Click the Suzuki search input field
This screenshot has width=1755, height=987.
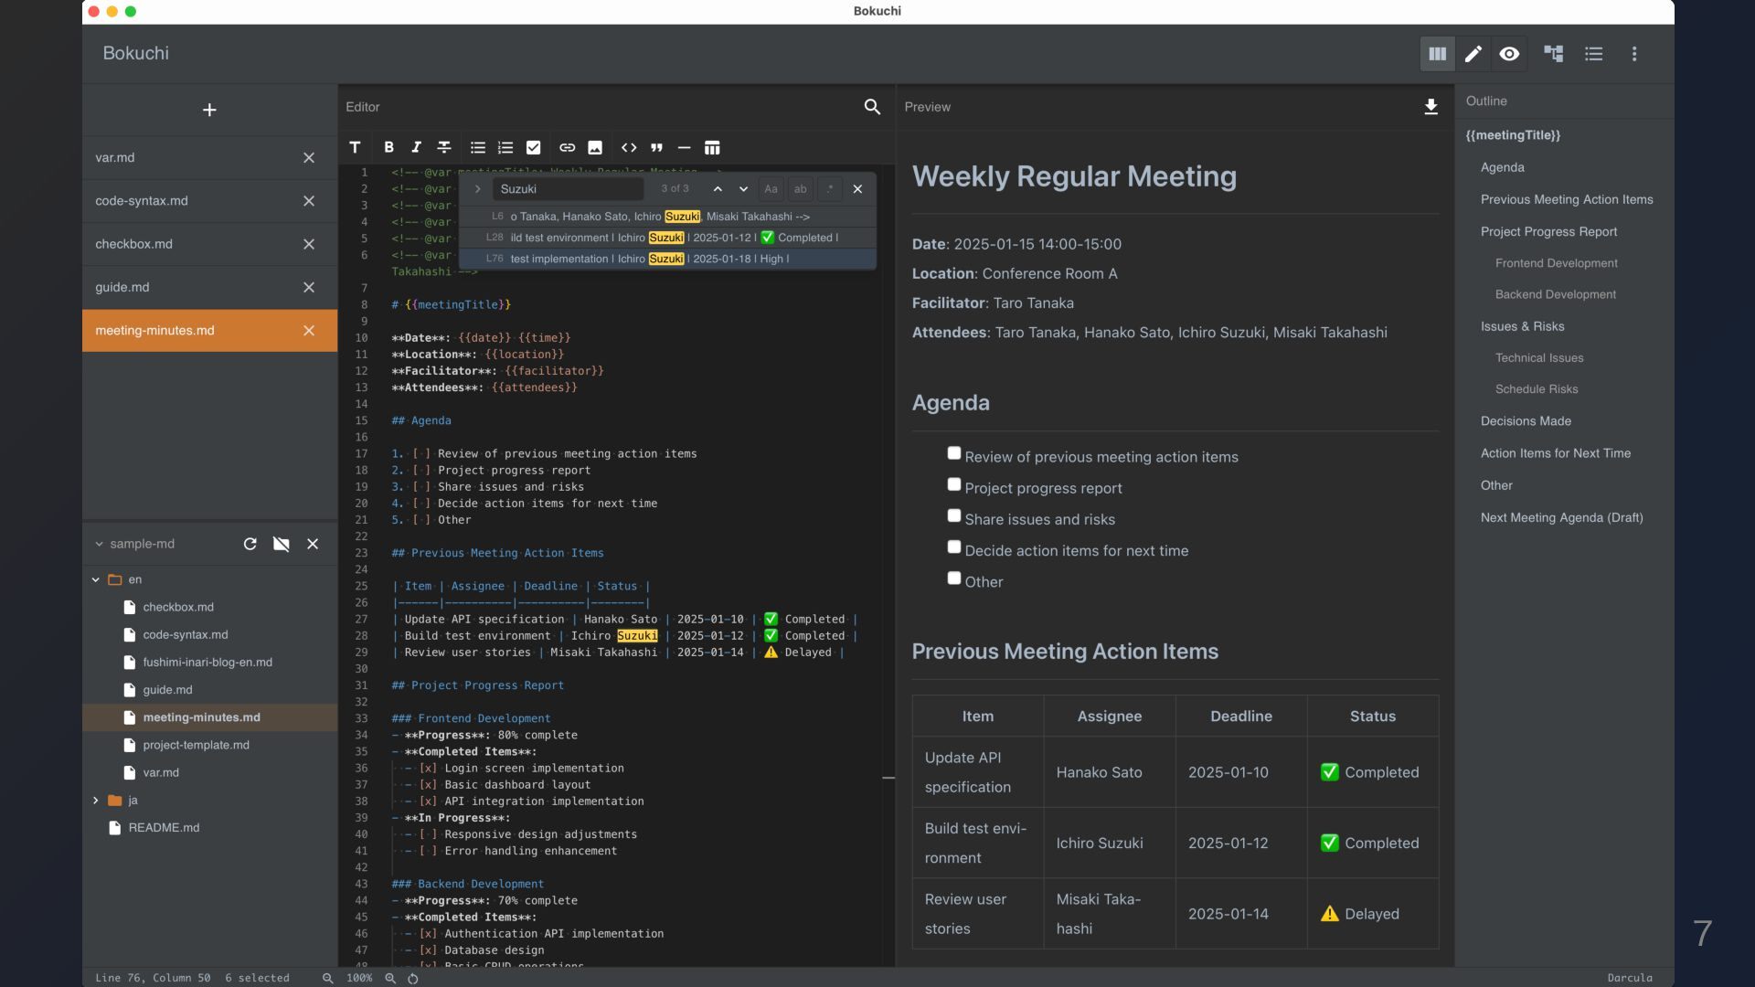(568, 189)
